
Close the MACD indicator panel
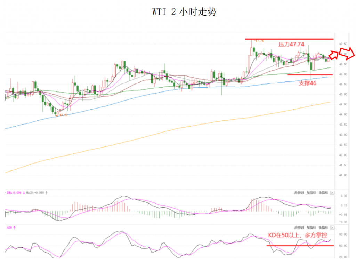tap(332, 193)
